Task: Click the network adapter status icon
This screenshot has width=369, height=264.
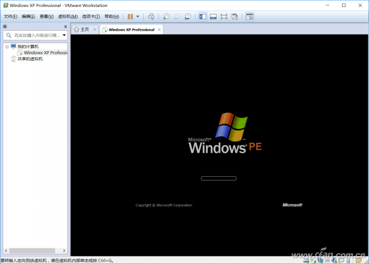Action: 321,260
